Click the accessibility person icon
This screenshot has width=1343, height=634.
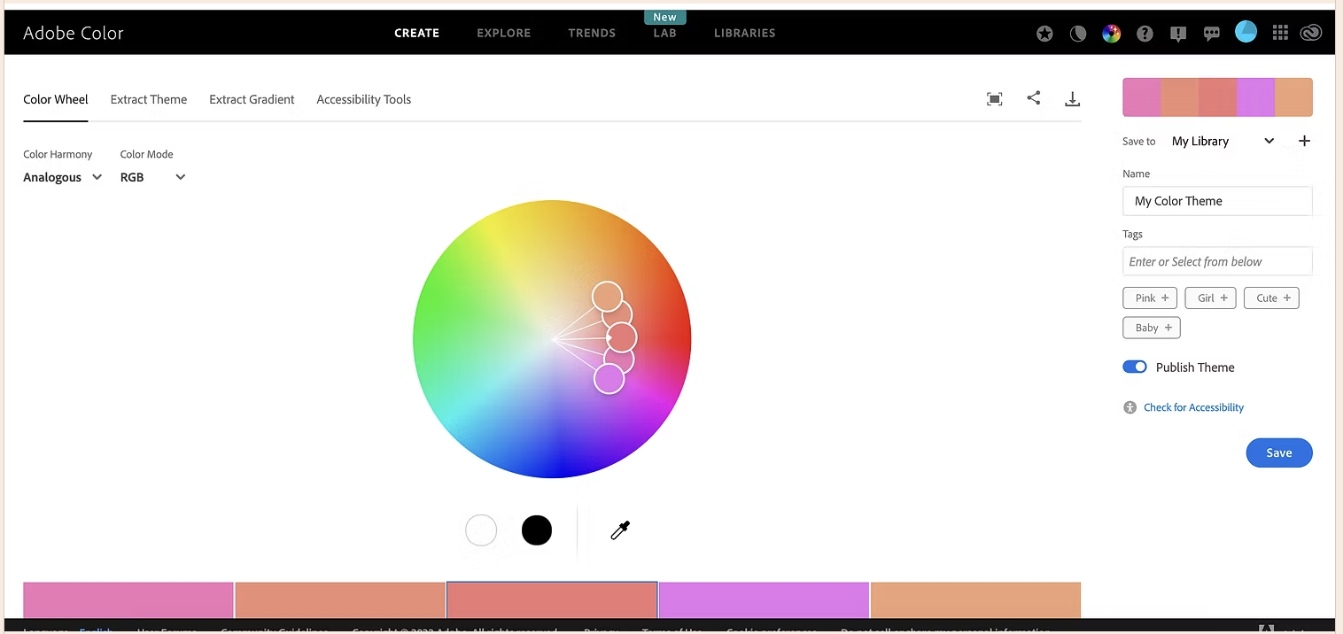coord(1130,407)
